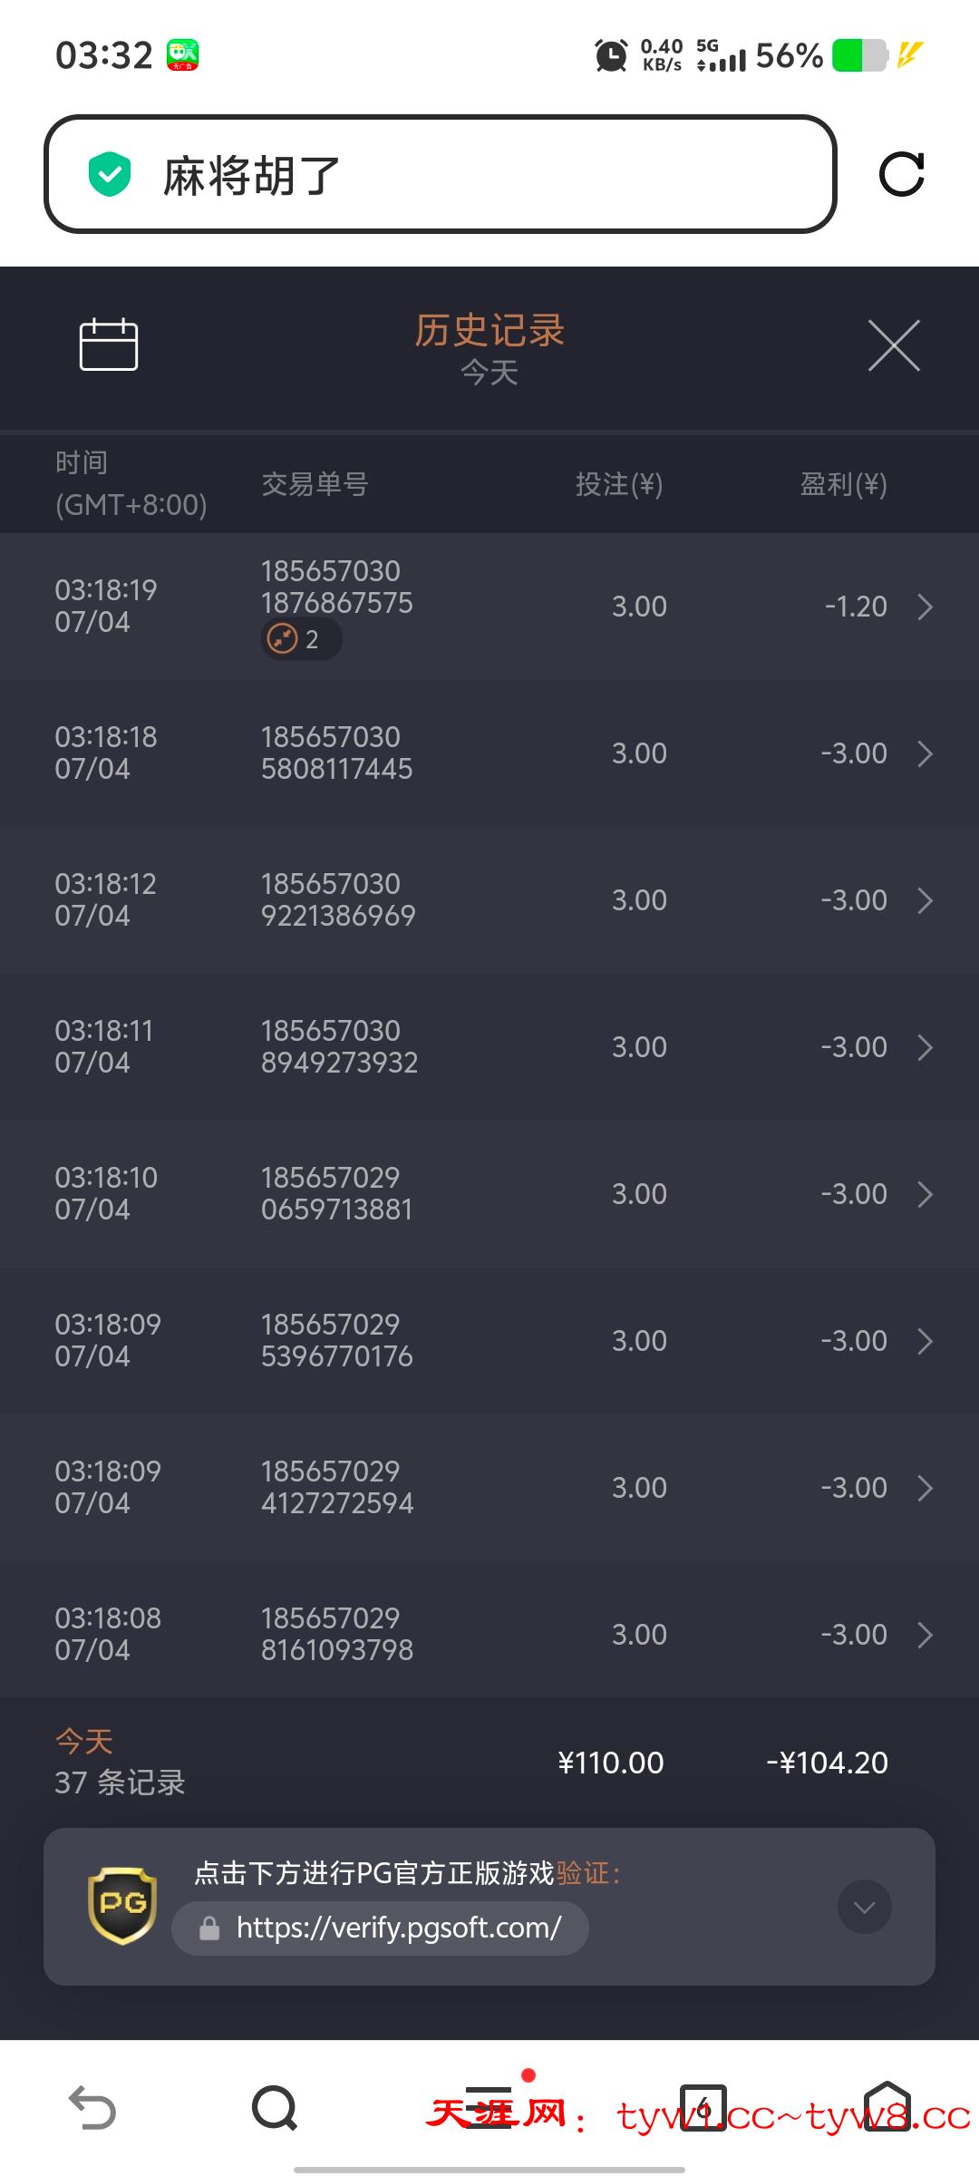979x2176 pixels.
Task: Tap the 历史记录 今天 header title
Action: [x=489, y=347]
